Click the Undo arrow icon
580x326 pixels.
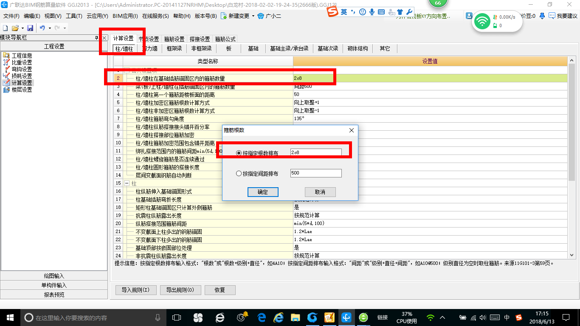coord(42,28)
